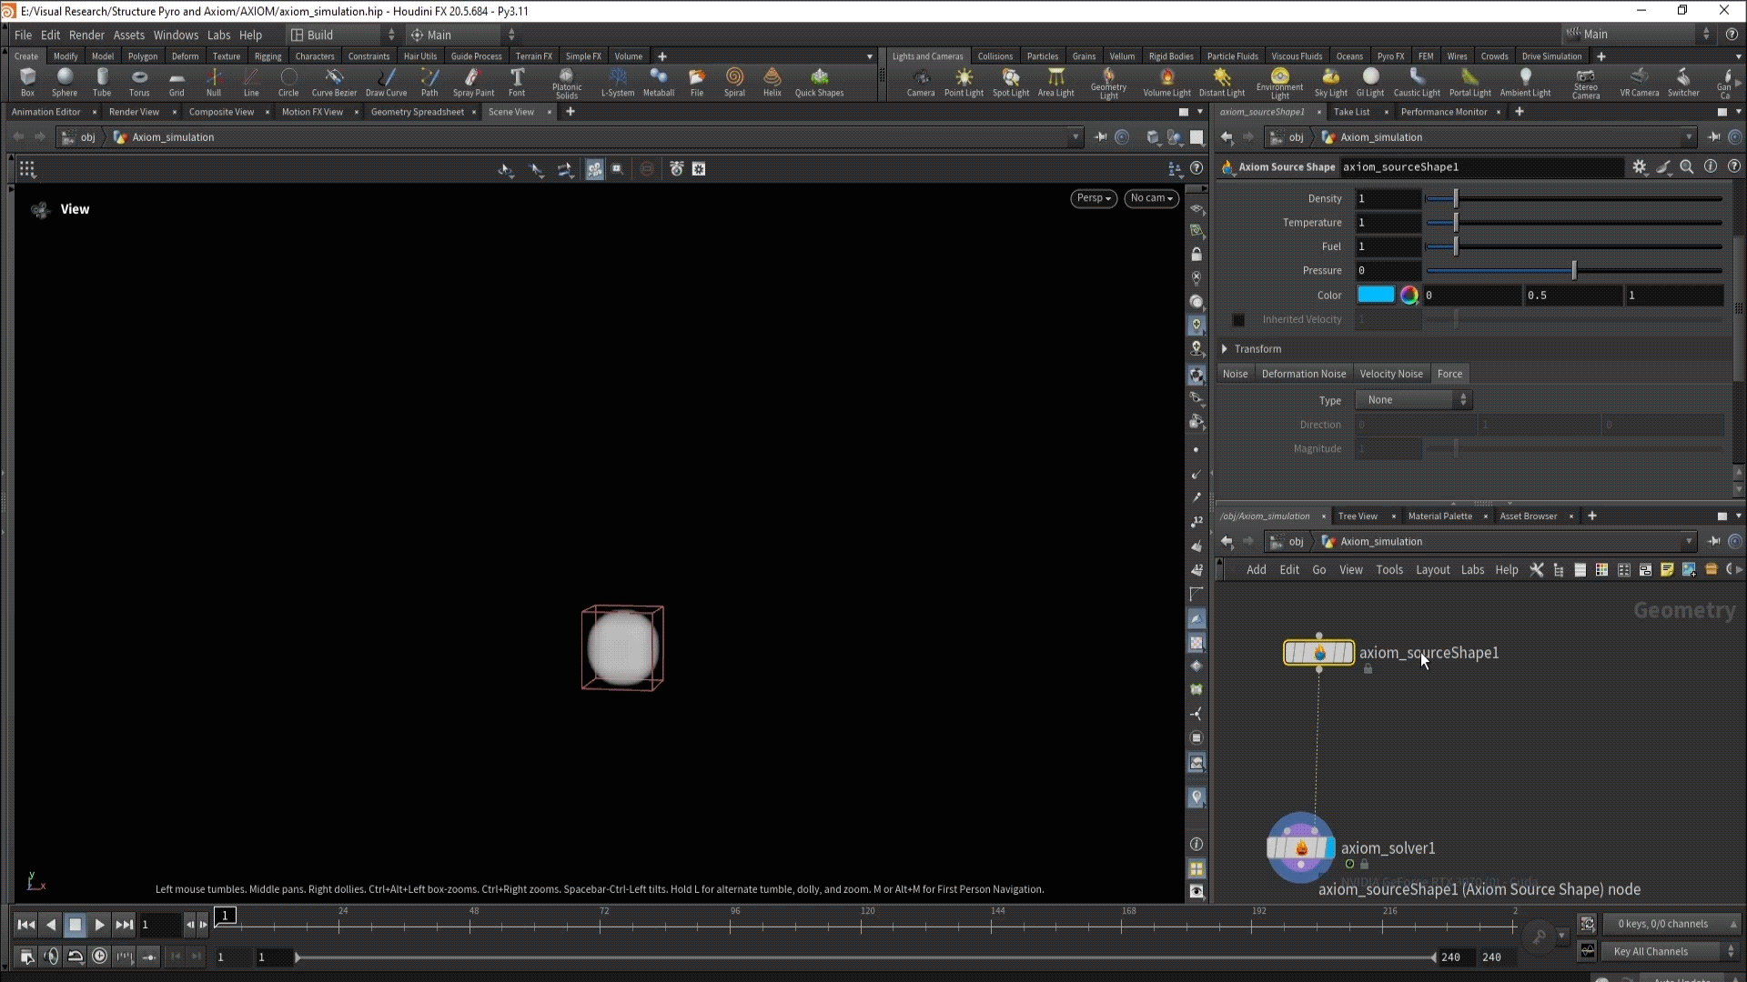1747x982 pixels.
Task: Click the cyan Color swatch
Action: tap(1375, 295)
